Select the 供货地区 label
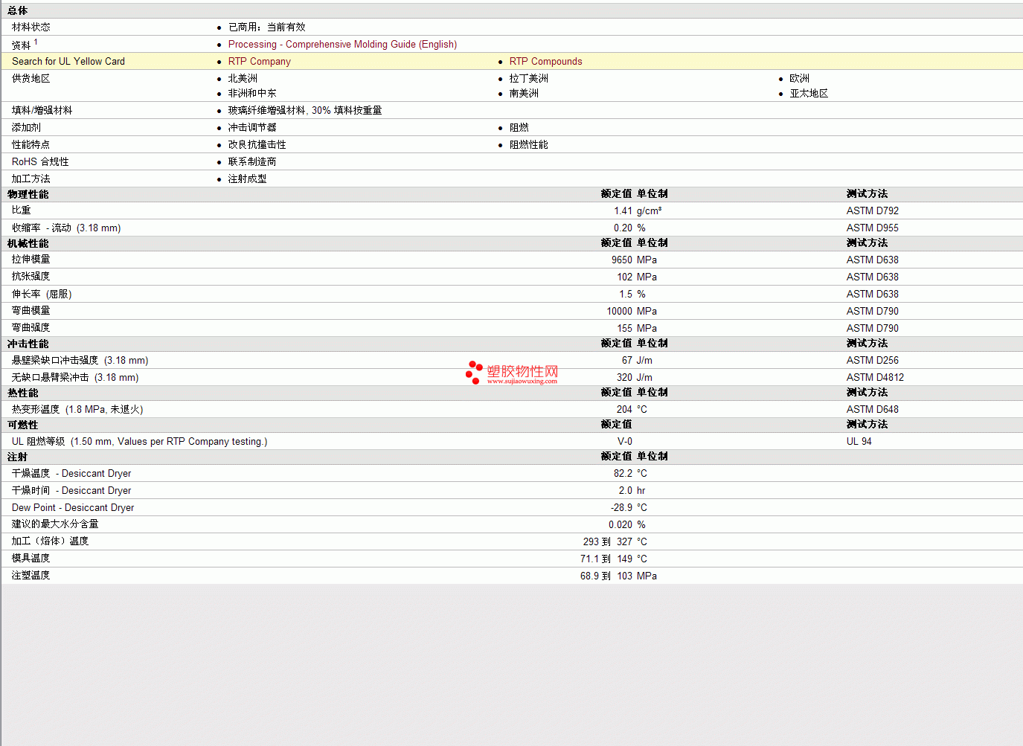This screenshot has height=746, width=1023. point(31,79)
